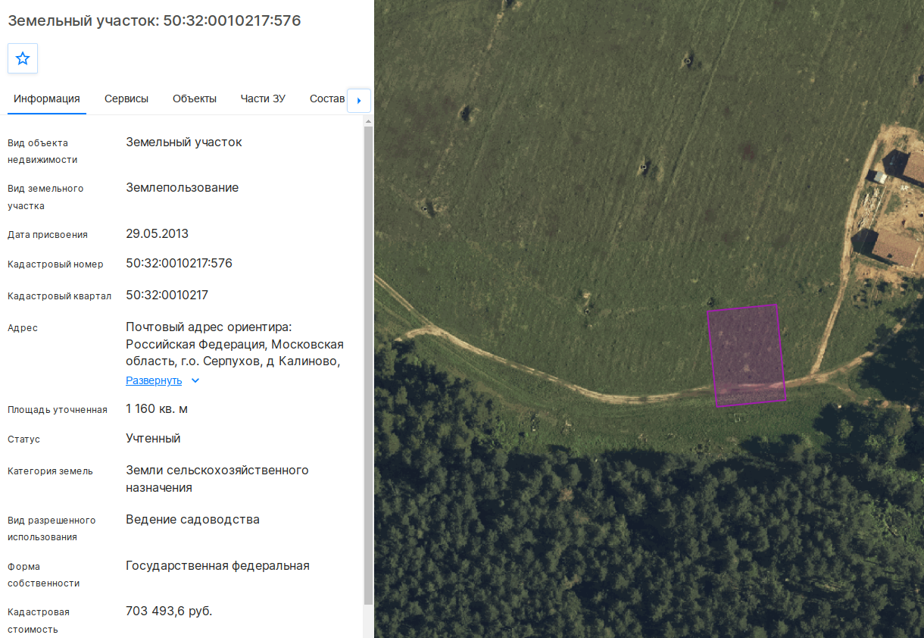The image size is (924, 638).
Task: Click the date value 29.05.2013
Action: (157, 233)
